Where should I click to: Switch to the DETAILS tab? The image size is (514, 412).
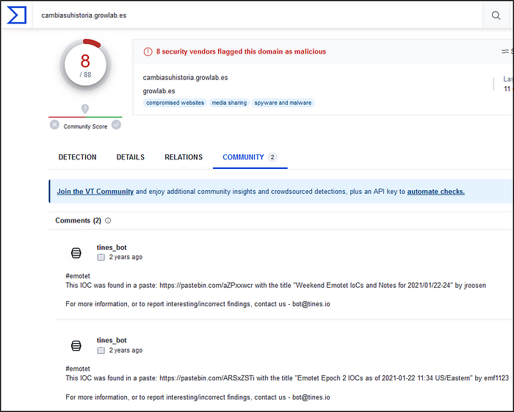click(130, 157)
